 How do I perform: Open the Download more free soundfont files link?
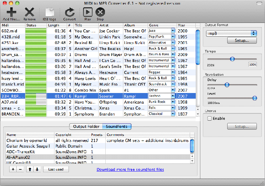[x=130, y=169]
